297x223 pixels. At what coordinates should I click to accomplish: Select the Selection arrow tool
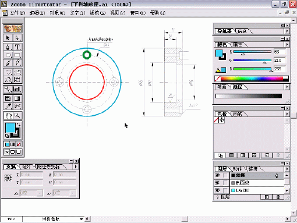click(8, 38)
